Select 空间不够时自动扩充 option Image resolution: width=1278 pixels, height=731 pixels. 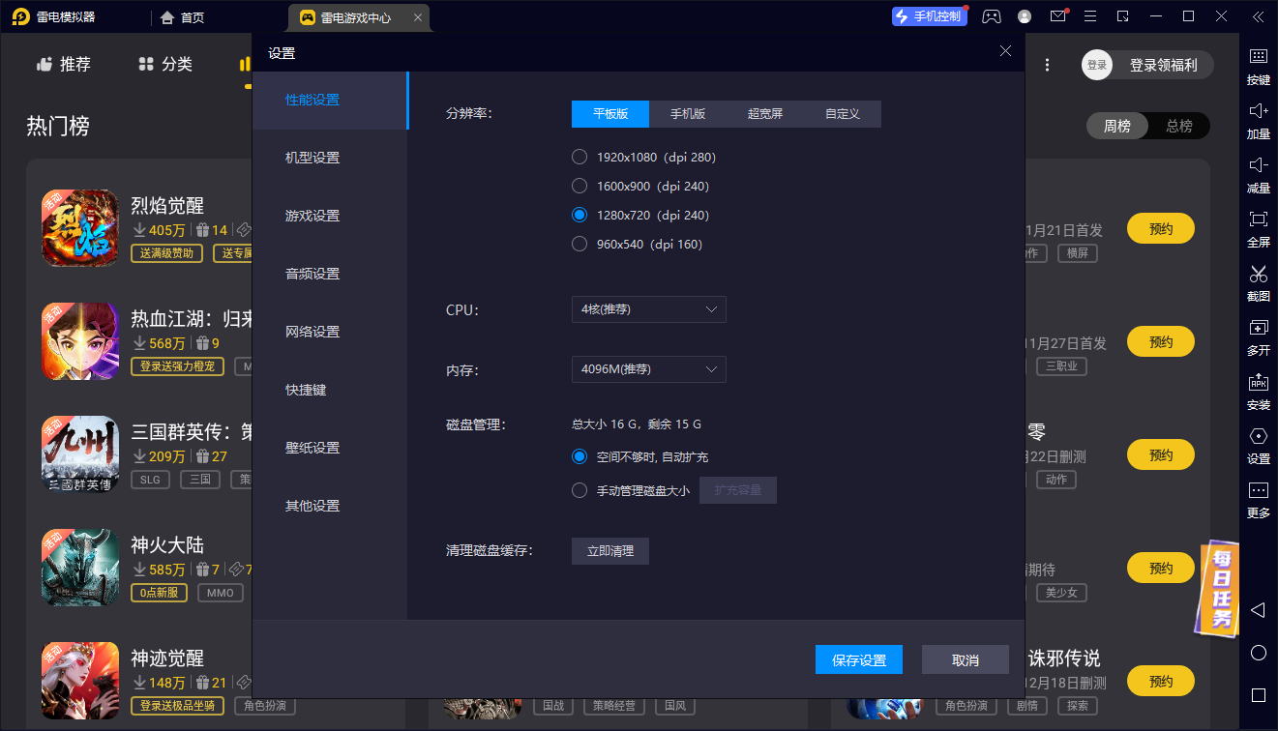tap(580, 455)
